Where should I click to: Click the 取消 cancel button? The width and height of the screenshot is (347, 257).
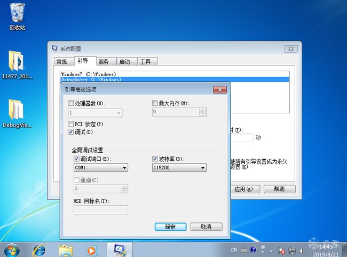(x=206, y=227)
